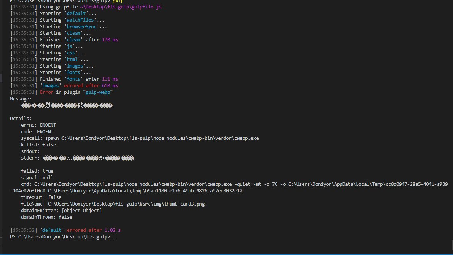Open the syscall cwebp.exe path
Viewport: 453px width, 255px height.
160,138
